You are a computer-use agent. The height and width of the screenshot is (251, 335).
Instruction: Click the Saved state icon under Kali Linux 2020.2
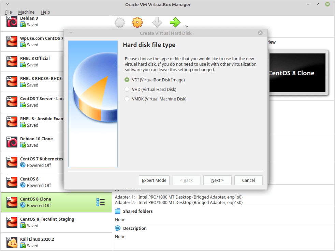(23, 246)
